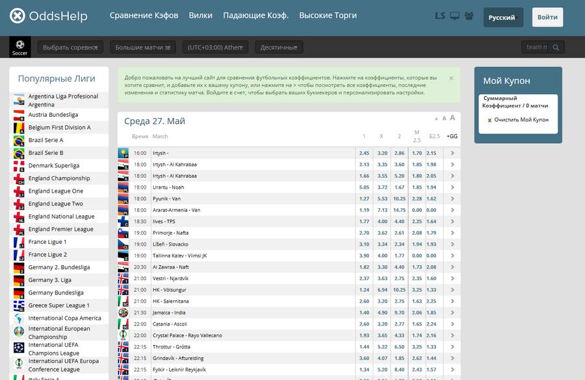Open the UTC+03:00 Athens timezone dropdown

(215, 47)
